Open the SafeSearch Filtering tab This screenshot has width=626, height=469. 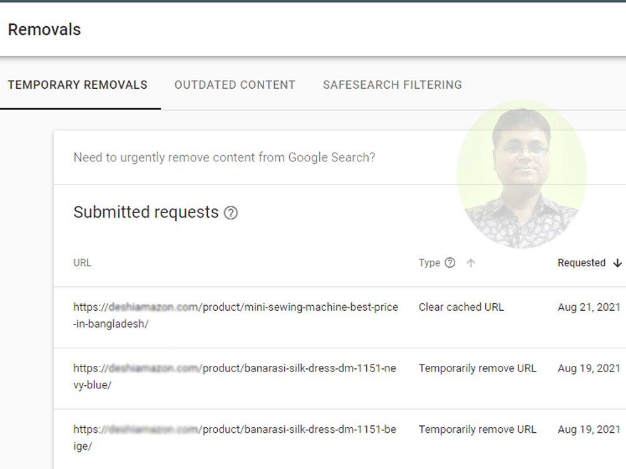[x=393, y=85]
